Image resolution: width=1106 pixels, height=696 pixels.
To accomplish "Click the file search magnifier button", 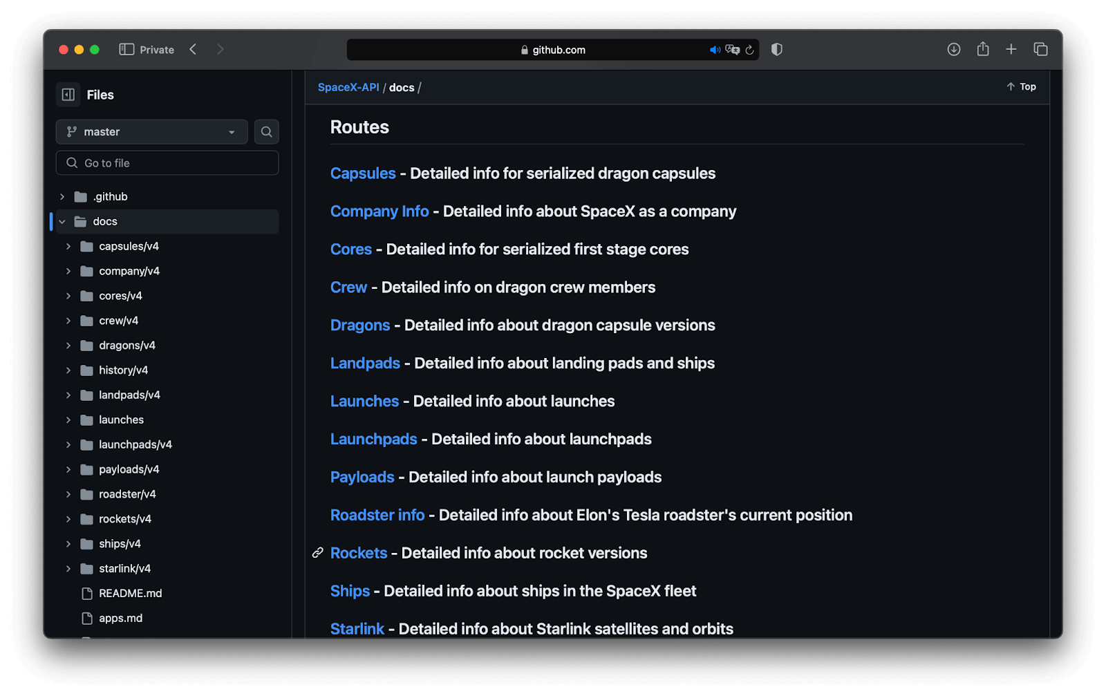I will (x=266, y=131).
